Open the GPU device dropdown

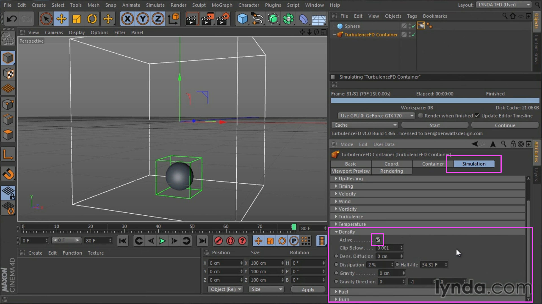coord(376,116)
